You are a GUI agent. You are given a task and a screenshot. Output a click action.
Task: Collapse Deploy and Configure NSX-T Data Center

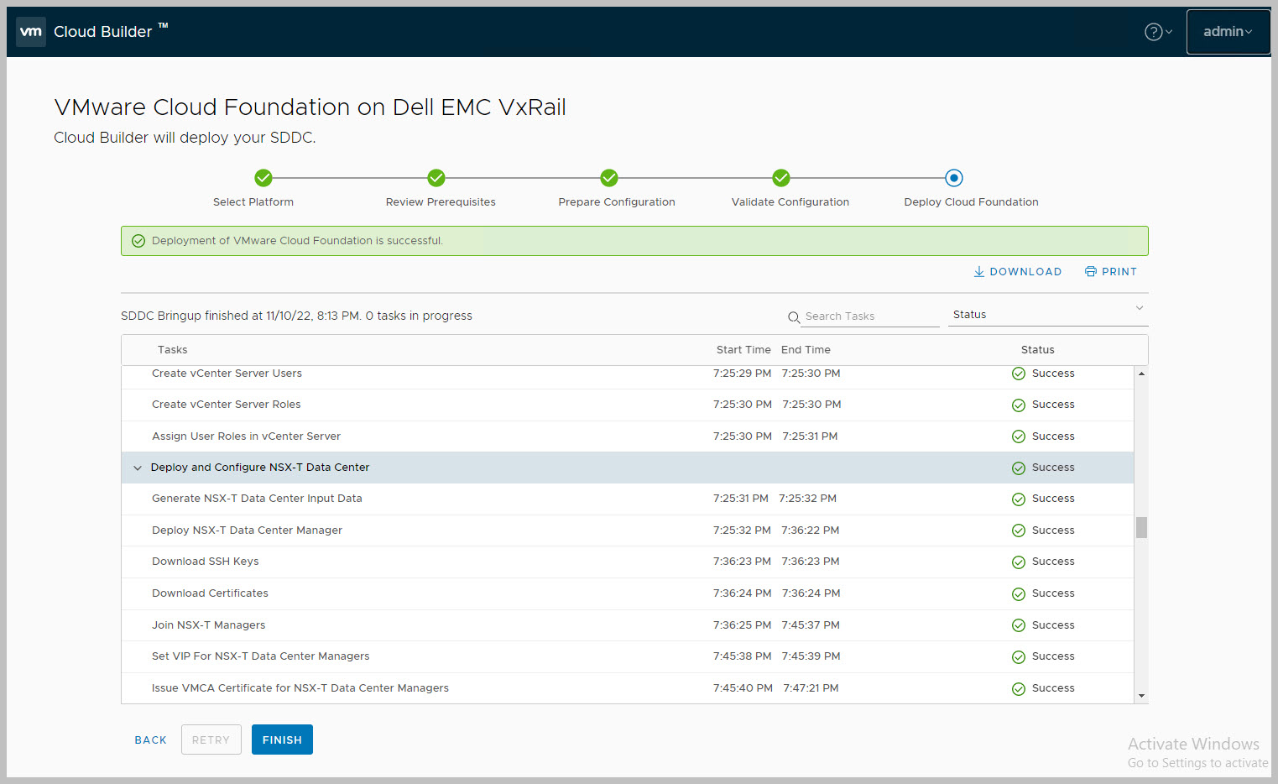coord(138,468)
